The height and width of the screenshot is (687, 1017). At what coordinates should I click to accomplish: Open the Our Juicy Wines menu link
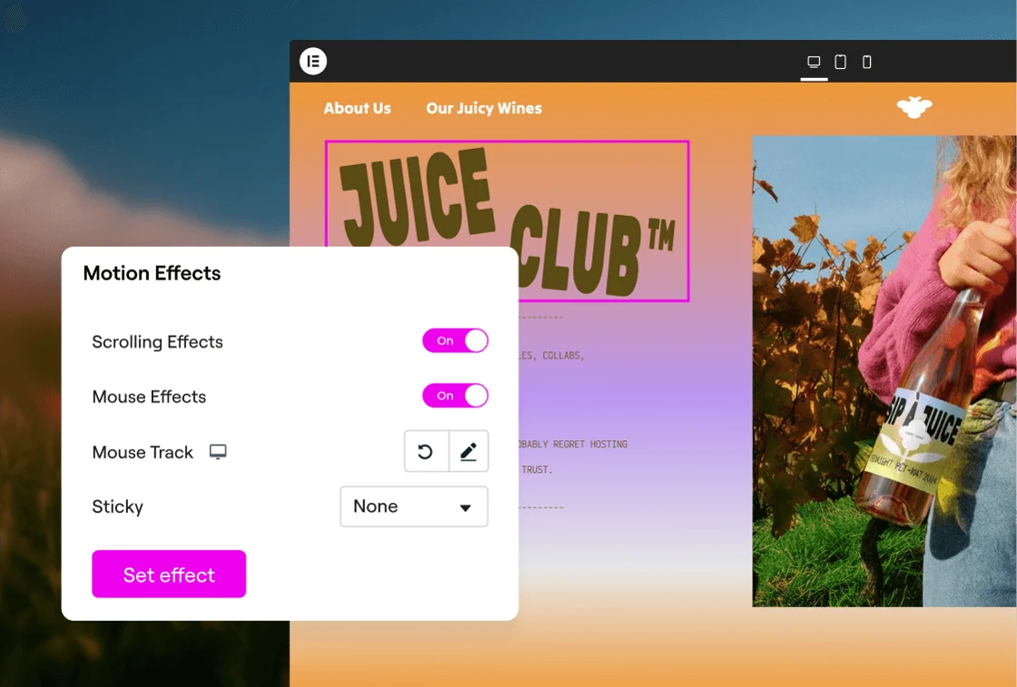point(484,108)
